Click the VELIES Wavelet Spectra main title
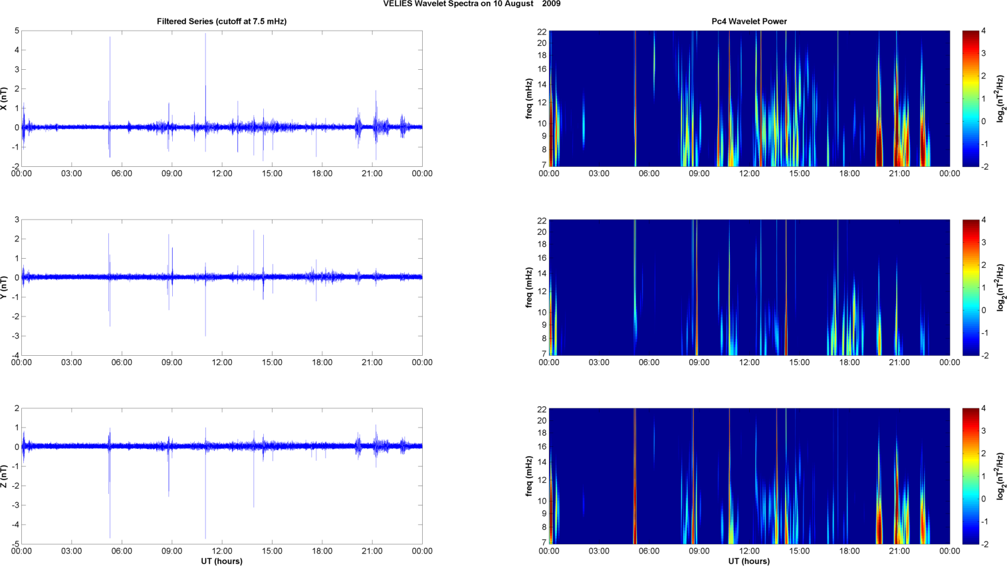Viewport: 1007px width, 566px height. point(471,4)
